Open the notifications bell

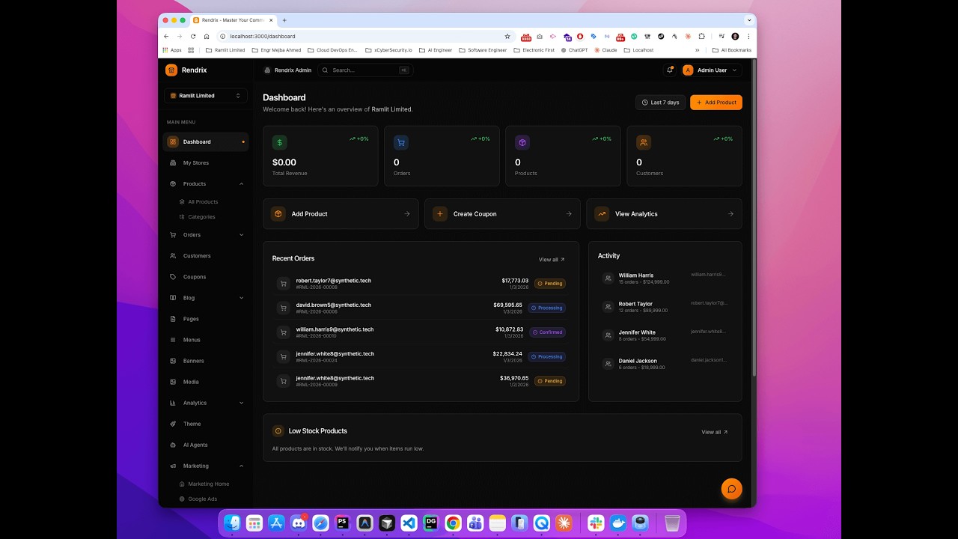click(x=670, y=70)
